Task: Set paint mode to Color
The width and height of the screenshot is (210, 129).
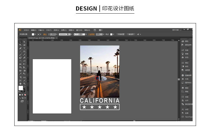Action: [20, 95]
